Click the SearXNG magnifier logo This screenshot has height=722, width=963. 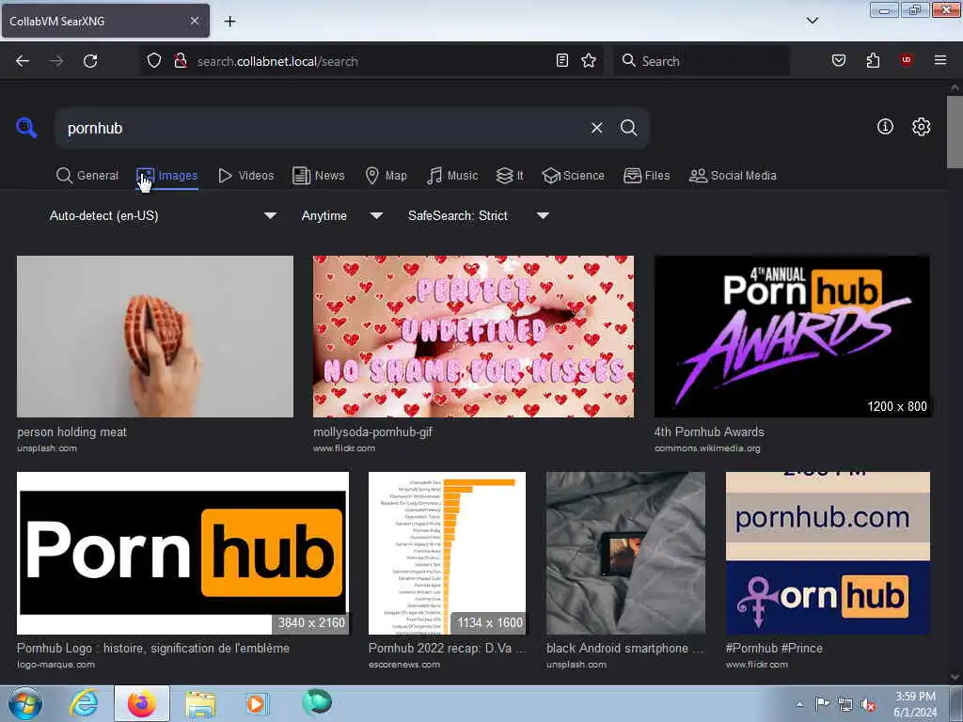pos(26,128)
